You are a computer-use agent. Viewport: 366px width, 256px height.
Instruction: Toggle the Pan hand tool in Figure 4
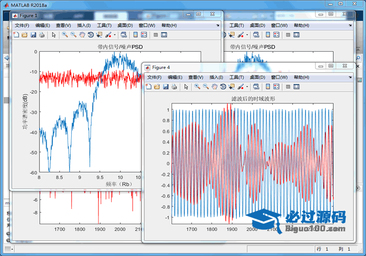point(214,87)
